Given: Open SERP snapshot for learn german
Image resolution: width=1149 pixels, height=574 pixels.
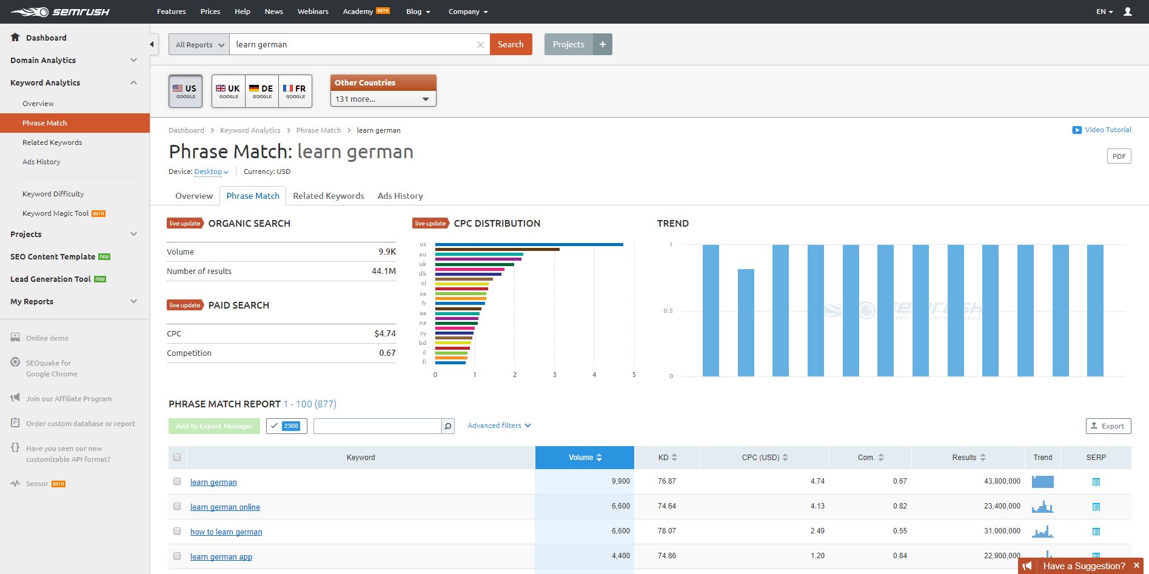Looking at the screenshot, I should 1096,482.
